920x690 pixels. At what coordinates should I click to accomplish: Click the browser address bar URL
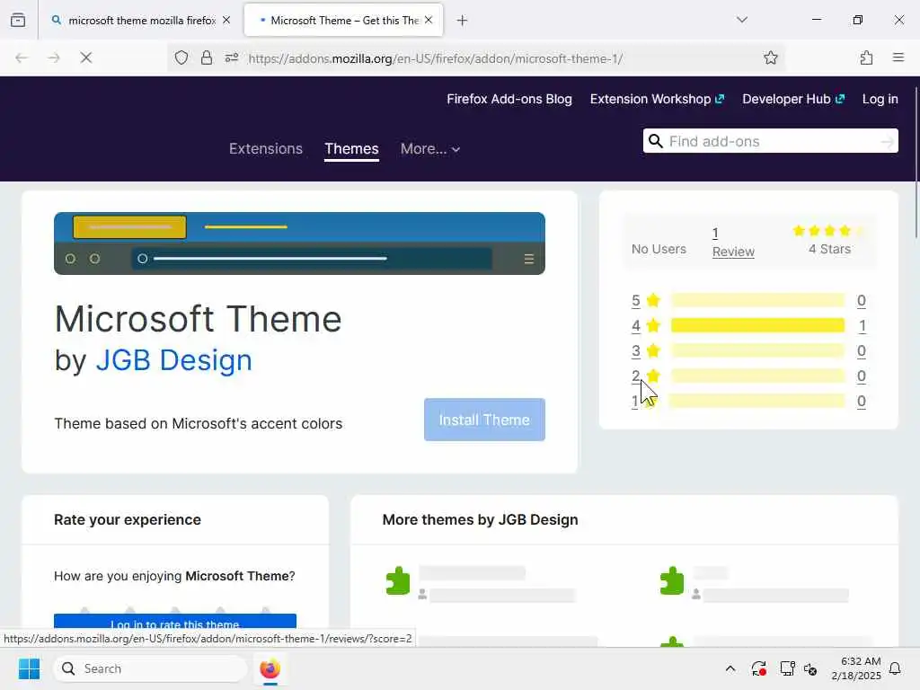[436, 58]
